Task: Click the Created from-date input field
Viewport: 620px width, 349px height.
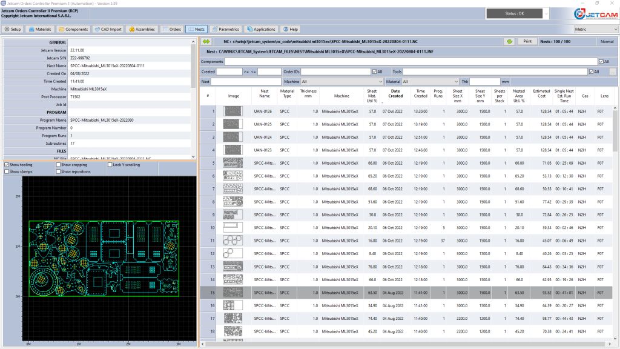Action: 229,71
